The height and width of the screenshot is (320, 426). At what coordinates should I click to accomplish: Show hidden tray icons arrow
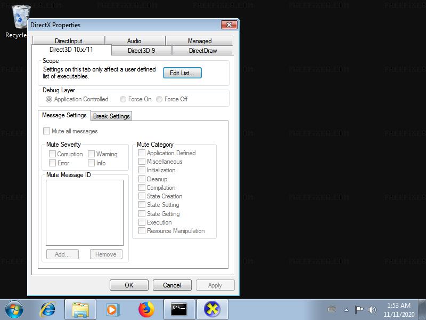(347, 310)
